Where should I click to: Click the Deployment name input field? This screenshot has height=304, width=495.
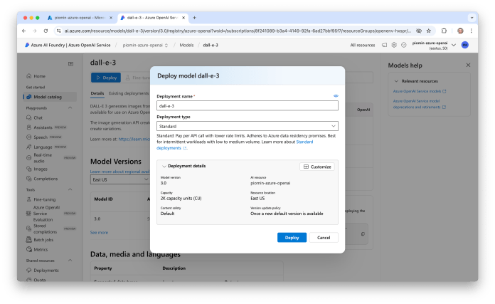click(247, 105)
